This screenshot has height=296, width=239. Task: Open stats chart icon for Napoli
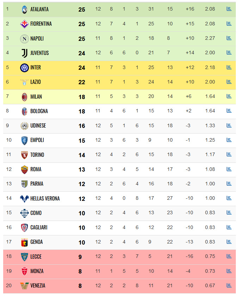pyautogui.click(x=229, y=38)
